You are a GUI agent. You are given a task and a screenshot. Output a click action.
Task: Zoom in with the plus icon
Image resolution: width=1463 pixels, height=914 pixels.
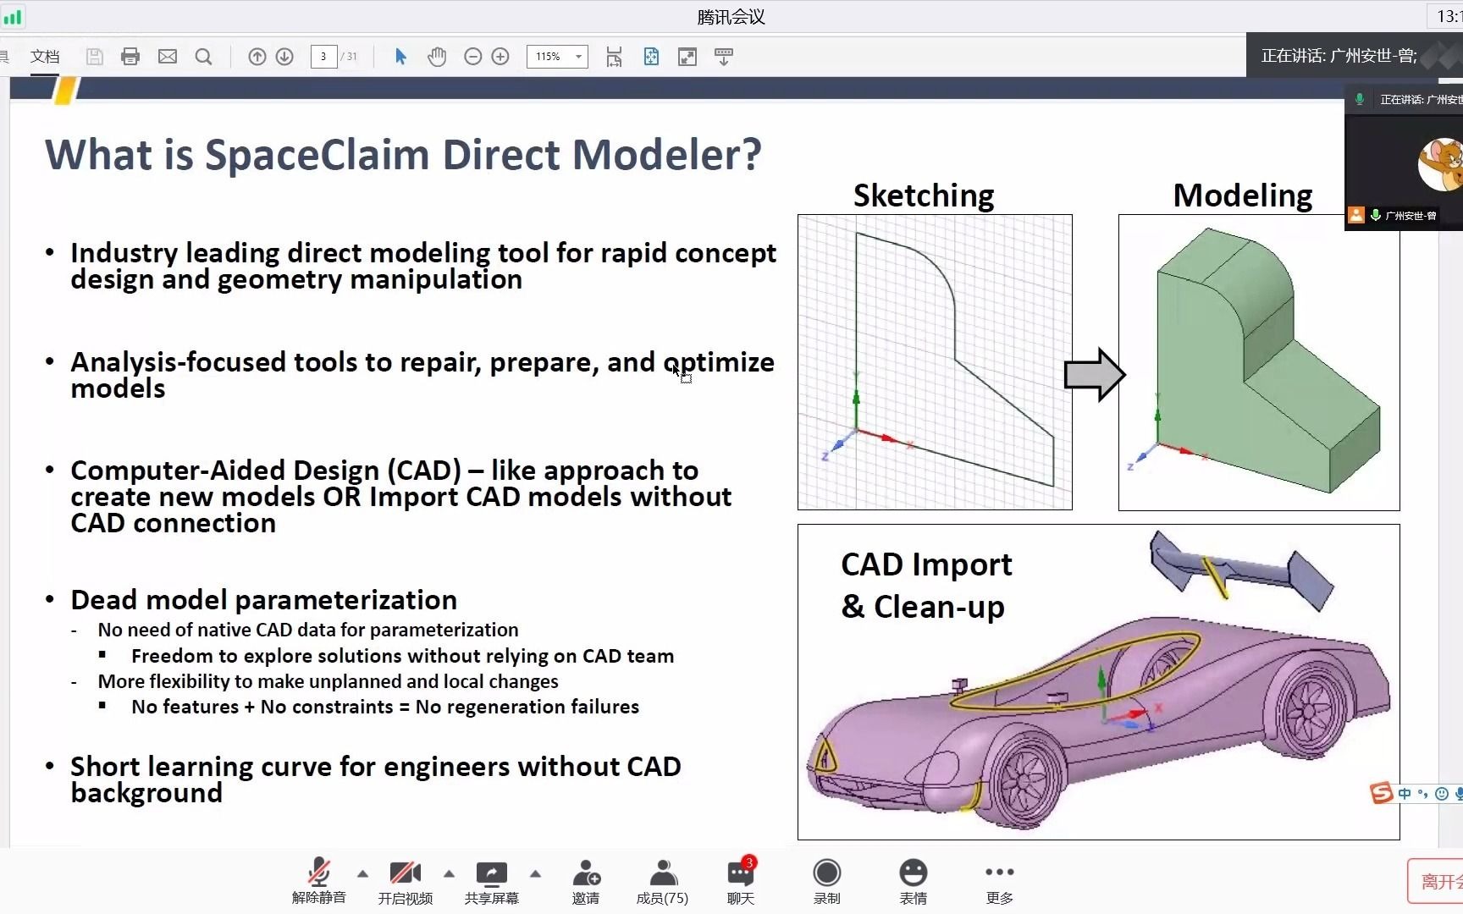pyautogui.click(x=500, y=57)
